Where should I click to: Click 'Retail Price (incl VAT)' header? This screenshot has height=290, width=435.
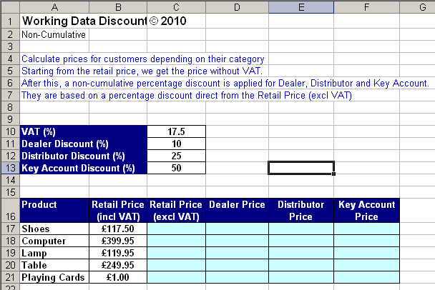point(118,211)
